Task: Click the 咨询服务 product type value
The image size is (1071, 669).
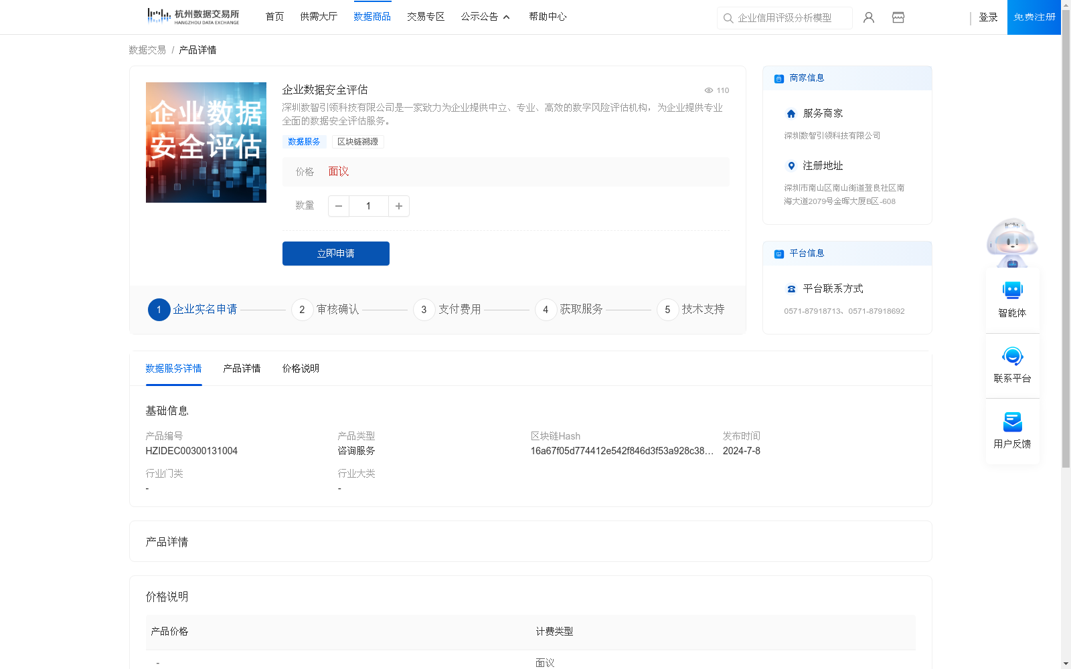Action: click(x=356, y=451)
